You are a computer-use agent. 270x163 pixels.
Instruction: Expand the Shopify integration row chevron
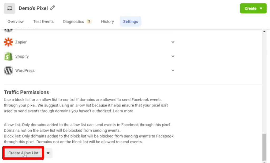[173, 56]
